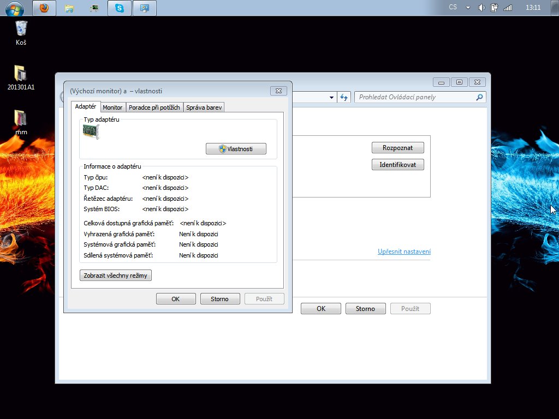The width and height of the screenshot is (559, 419).
Task: Click the address bar refresh icon
Action: [344, 97]
